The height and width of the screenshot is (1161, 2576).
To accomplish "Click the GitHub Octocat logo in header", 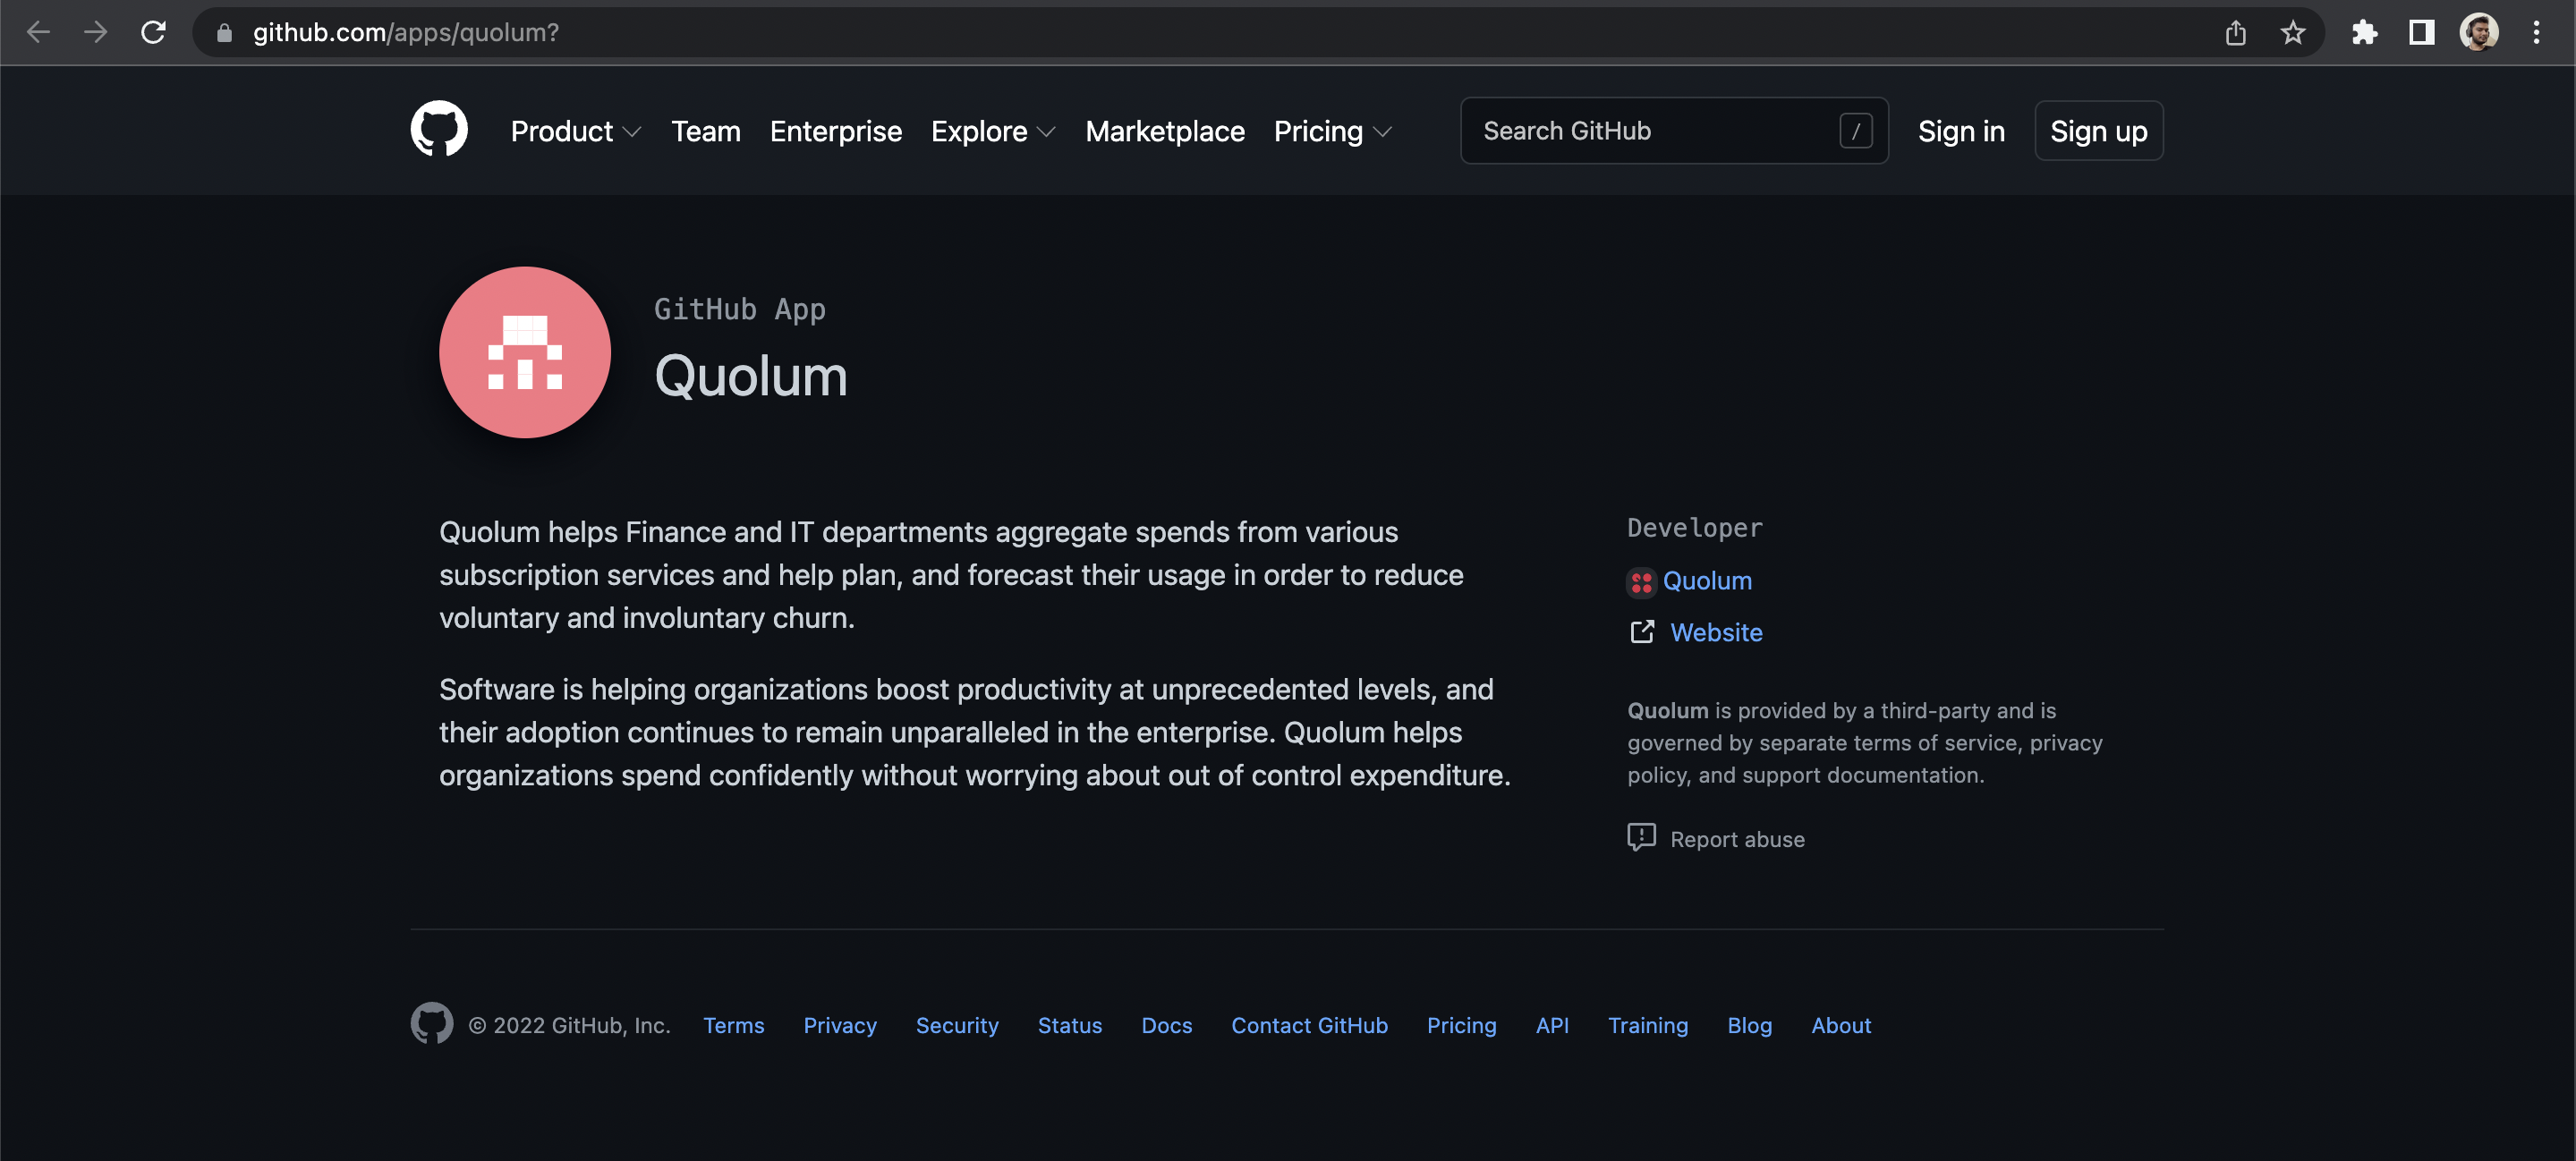I will (x=439, y=129).
